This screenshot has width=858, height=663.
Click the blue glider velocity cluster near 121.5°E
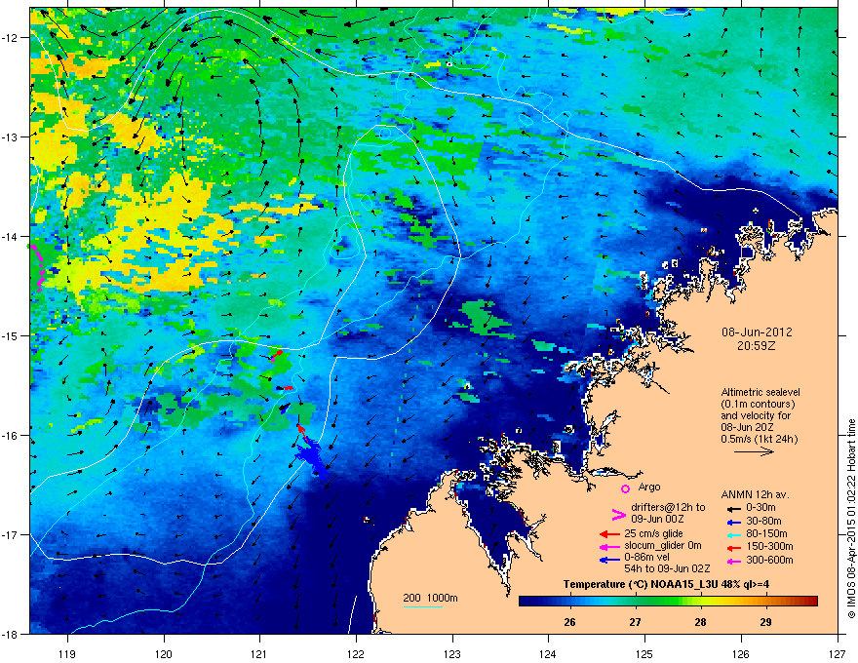310,454
